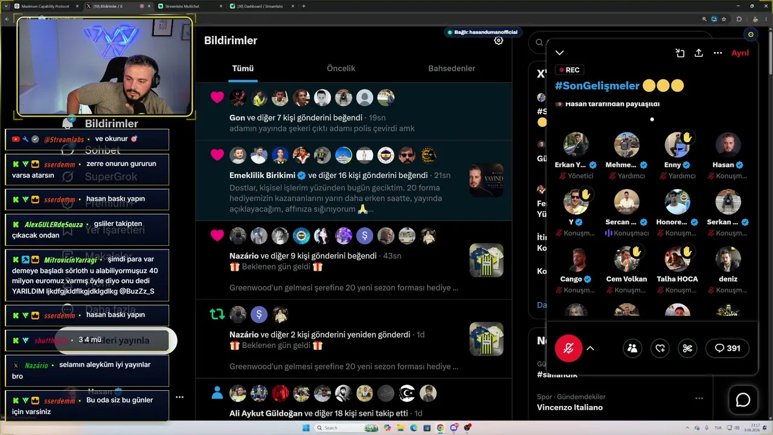Open deniz speaker avatar in Space
The width and height of the screenshot is (773, 435).
728,259
